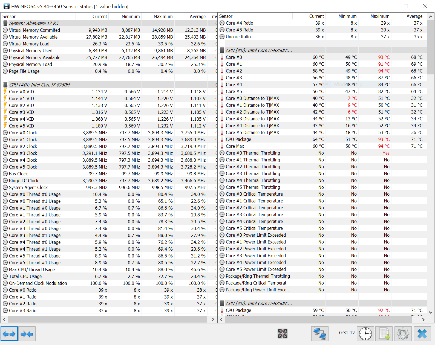Select the Physical Memory Available row
The height and width of the screenshot is (345, 435).
tap(109, 57)
